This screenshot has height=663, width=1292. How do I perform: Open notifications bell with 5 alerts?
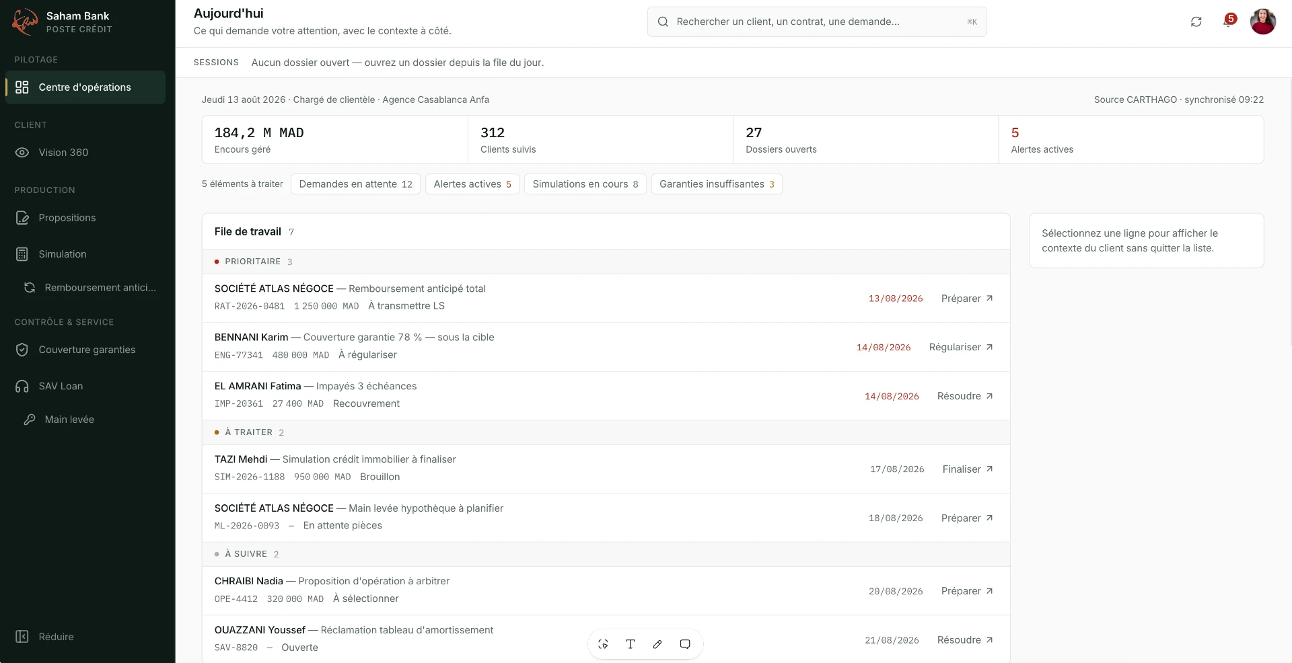point(1229,21)
